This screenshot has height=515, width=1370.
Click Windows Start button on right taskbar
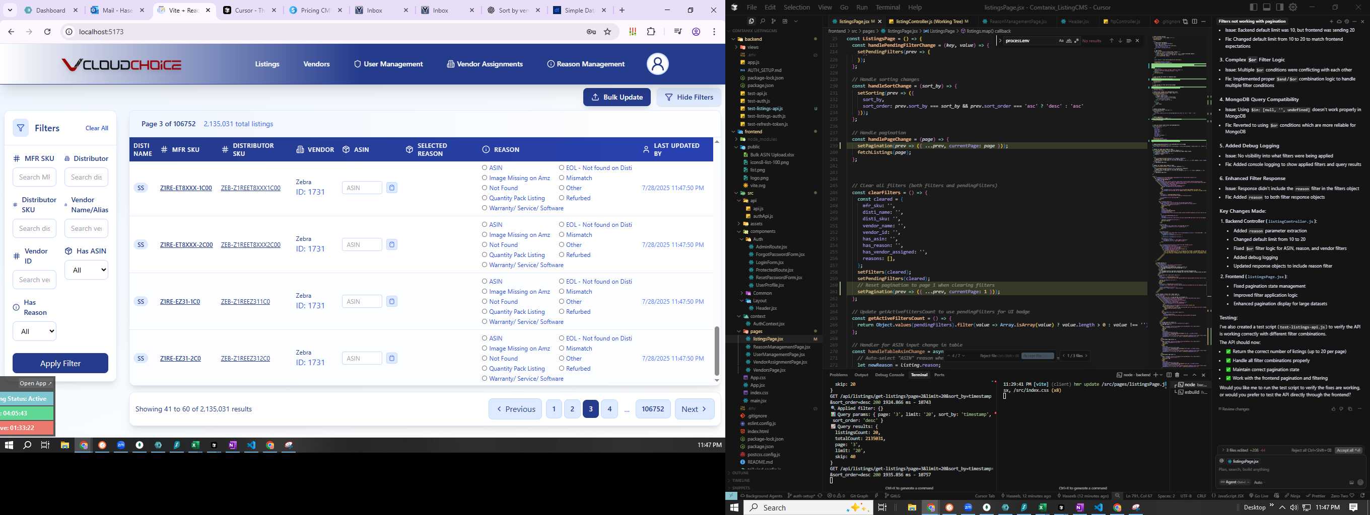(734, 507)
